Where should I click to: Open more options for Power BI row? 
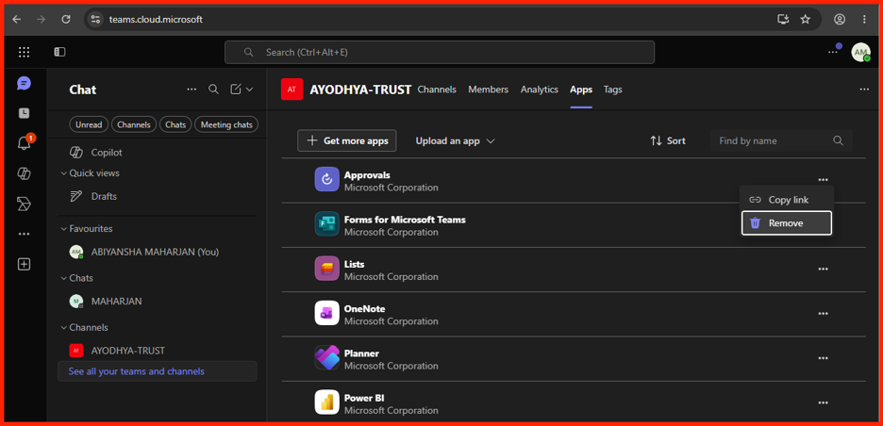pos(823,402)
